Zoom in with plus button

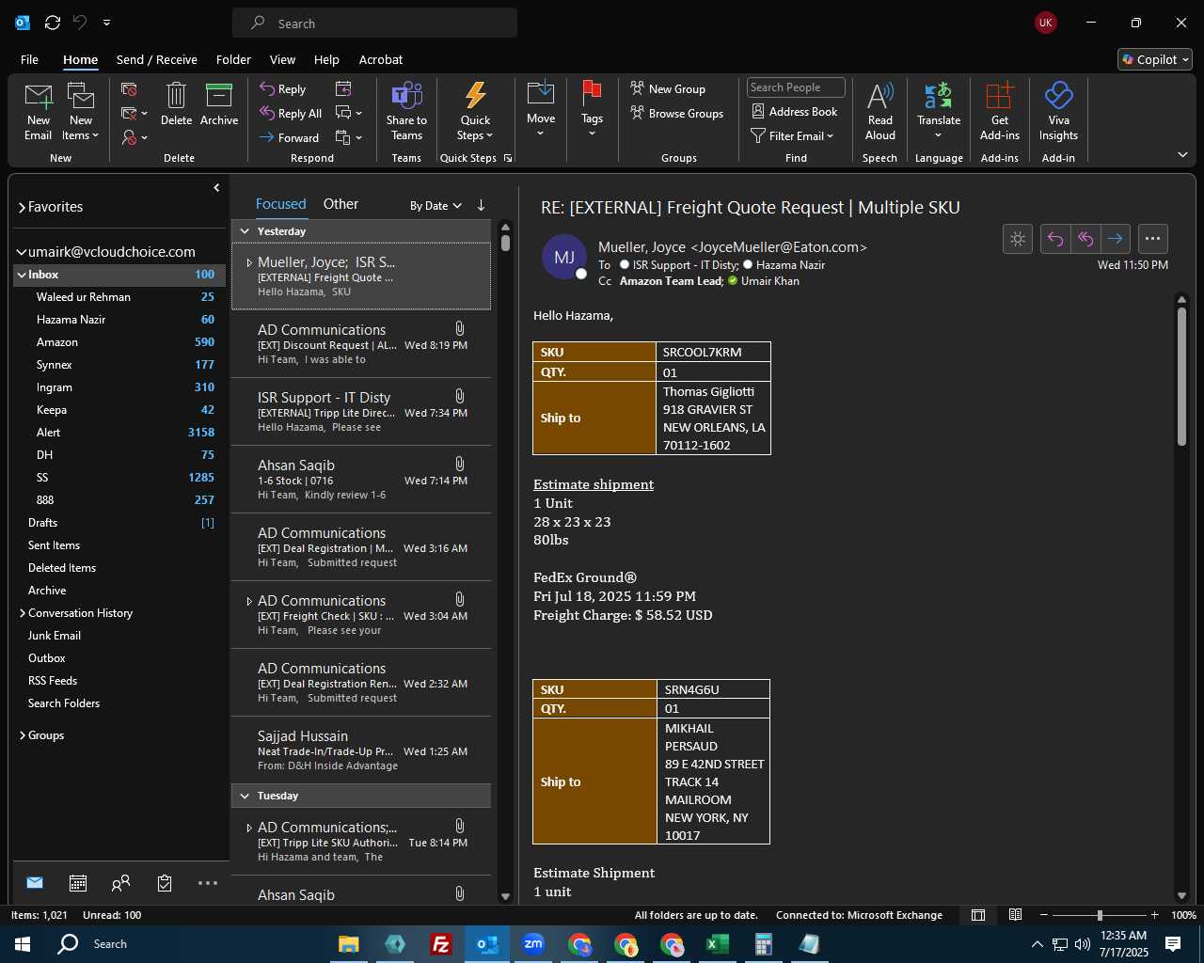pyautogui.click(x=1154, y=915)
